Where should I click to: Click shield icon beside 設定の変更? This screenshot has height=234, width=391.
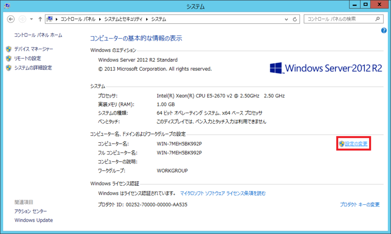(x=342, y=144)
